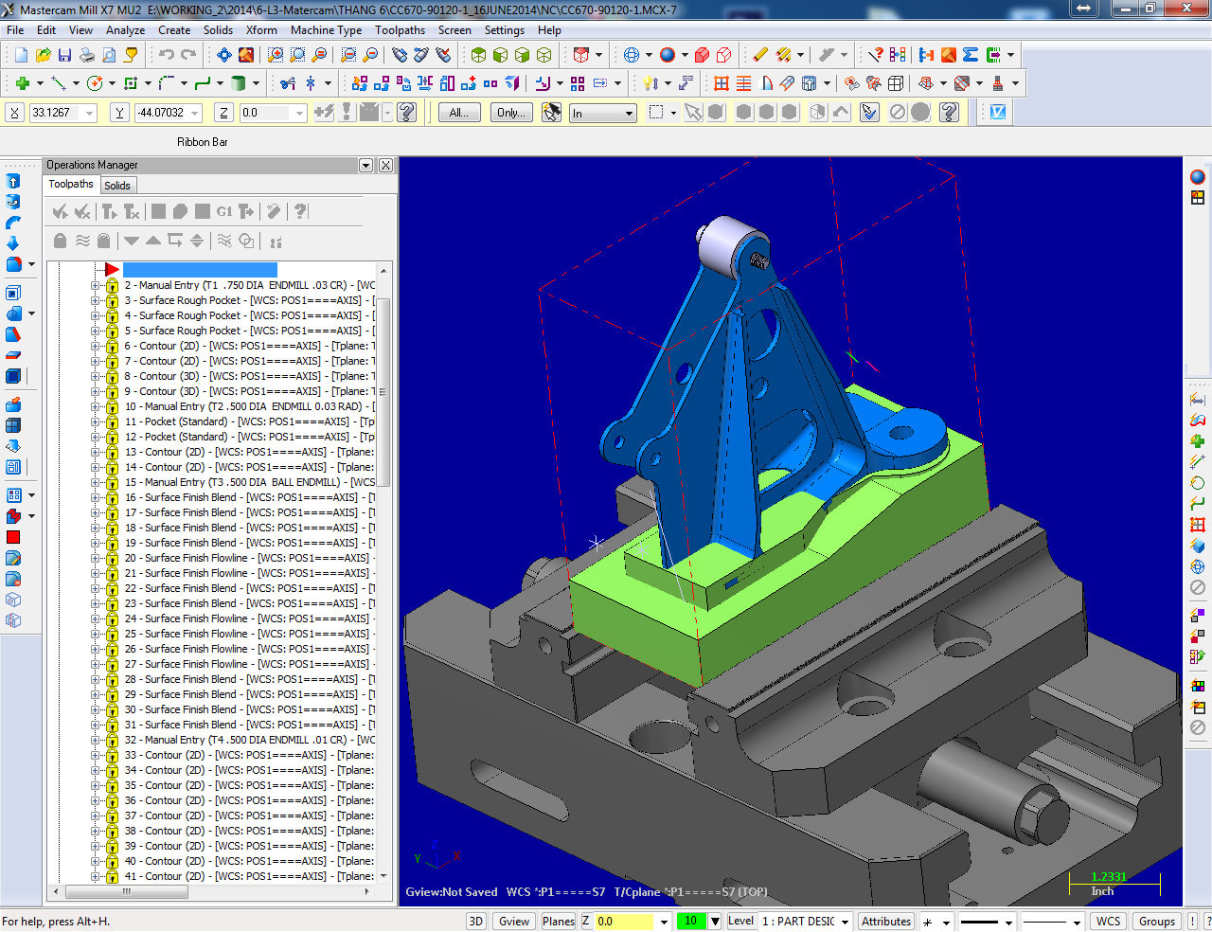This screenshot has width=1212, height=932.
Task: Toggle the 3D construction mode button
Action: [476, 921]
